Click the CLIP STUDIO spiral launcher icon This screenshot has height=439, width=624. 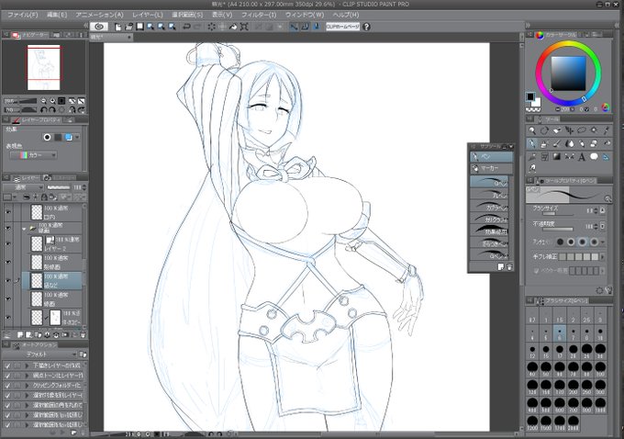(99, 27)
